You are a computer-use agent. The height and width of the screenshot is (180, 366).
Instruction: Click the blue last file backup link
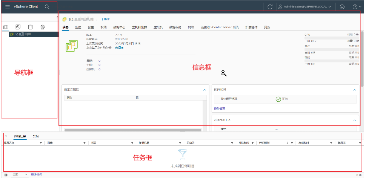pyautogui.click(x=119, y=48)
